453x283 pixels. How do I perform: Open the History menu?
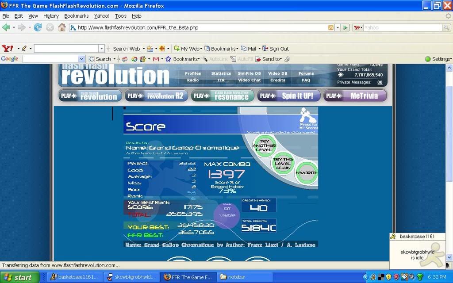(x=51, y=16)
